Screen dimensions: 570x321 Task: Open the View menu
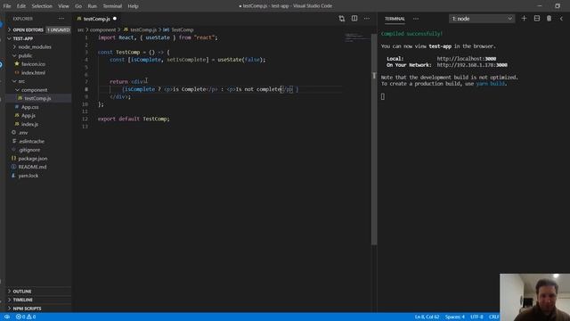63,6
